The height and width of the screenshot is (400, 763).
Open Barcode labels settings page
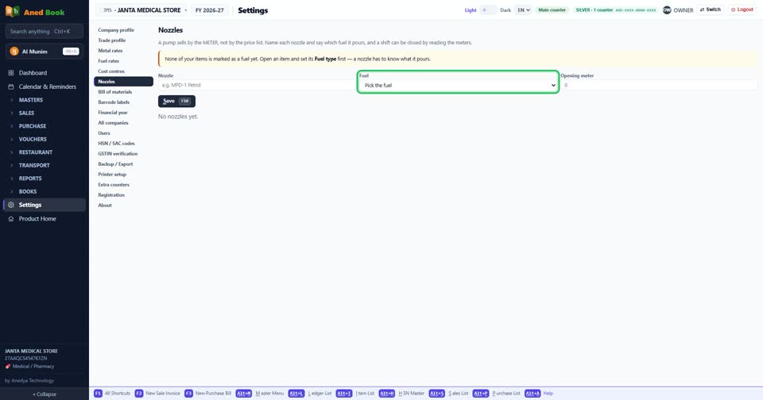click(123, 102)
